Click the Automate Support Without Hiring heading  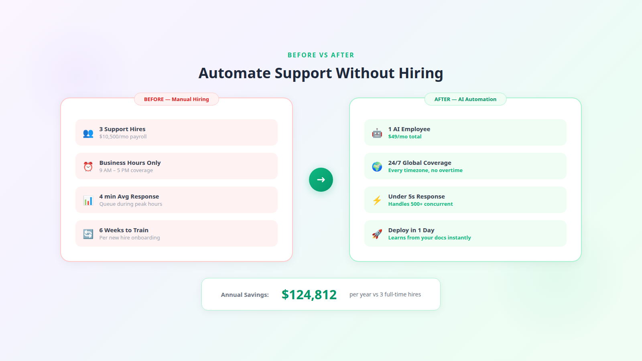321,73
